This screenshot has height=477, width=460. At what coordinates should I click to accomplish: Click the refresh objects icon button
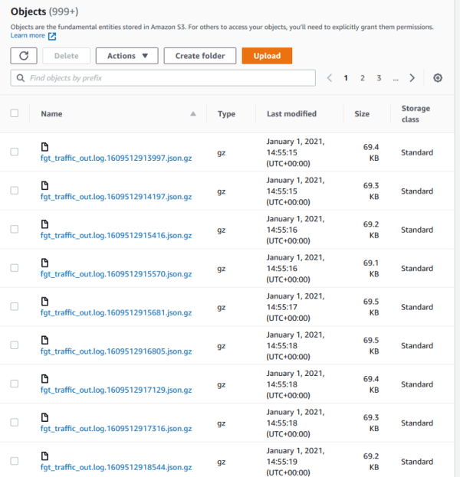click(x=24, y=56)
